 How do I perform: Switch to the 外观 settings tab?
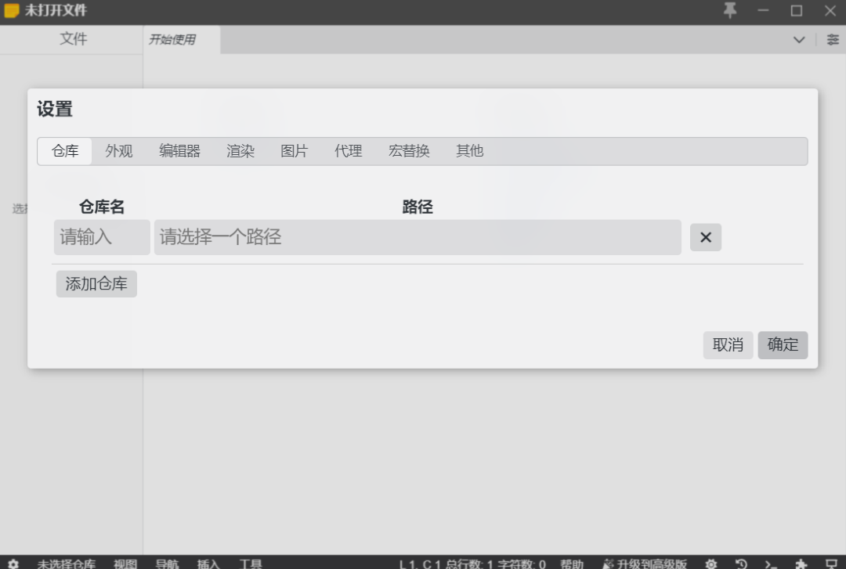[x=118, y=151]
